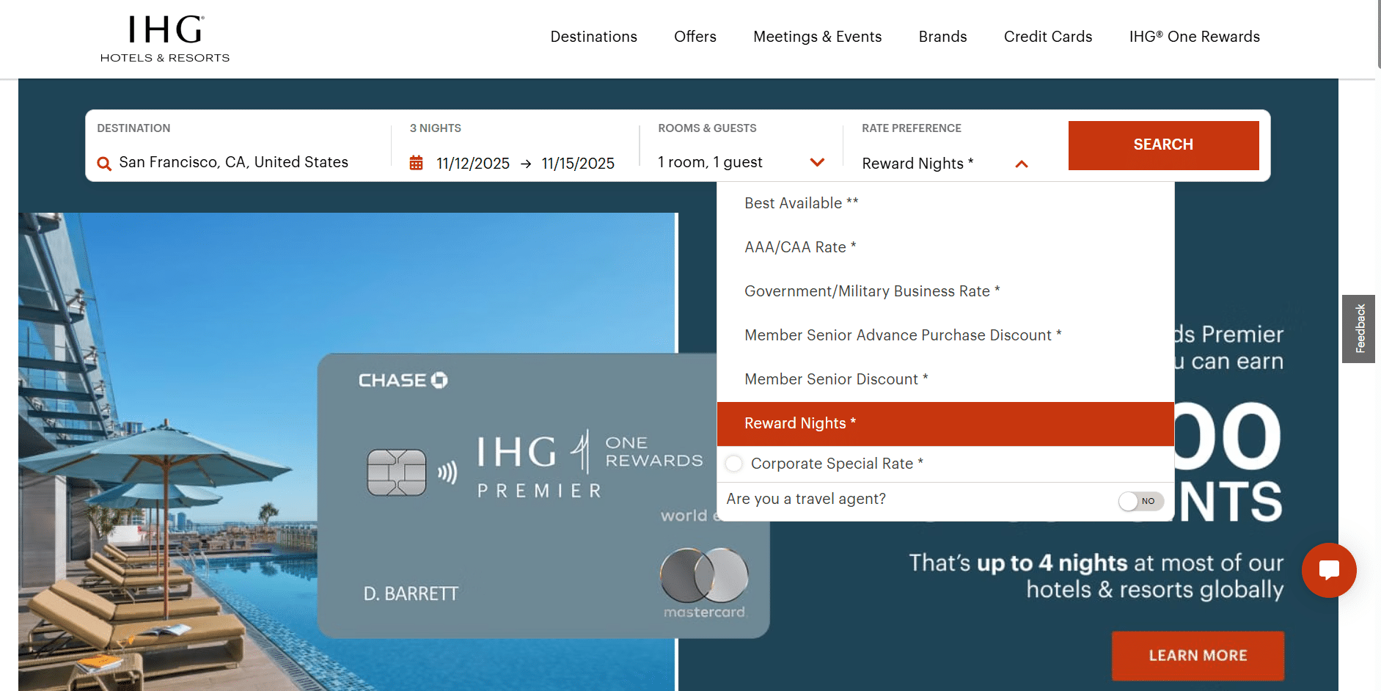This screenshot has height=691, width=1381.
Task: Open the Feedback side tab
Action: (1359, 329)
